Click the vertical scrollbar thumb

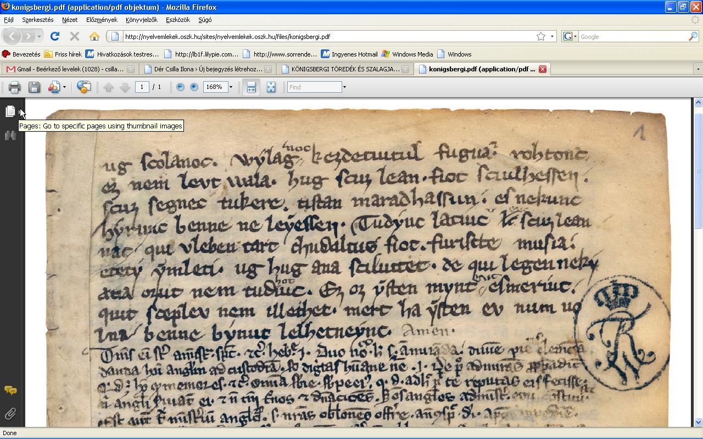click(698, 170)
